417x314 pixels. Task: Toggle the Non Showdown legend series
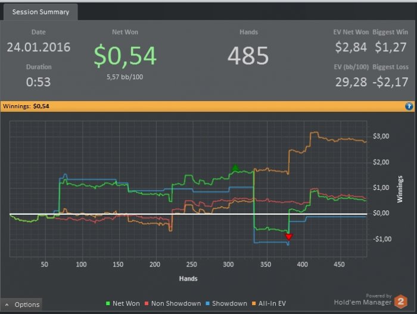tap(173, 303)
